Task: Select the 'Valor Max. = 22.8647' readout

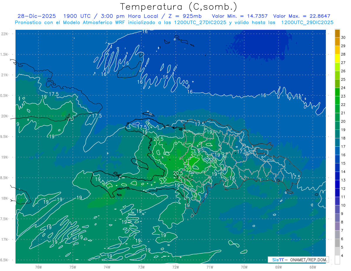Action: [302, 16]
